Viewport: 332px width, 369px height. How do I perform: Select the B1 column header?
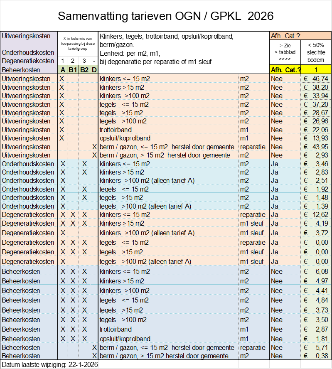[x=73, y=70]
